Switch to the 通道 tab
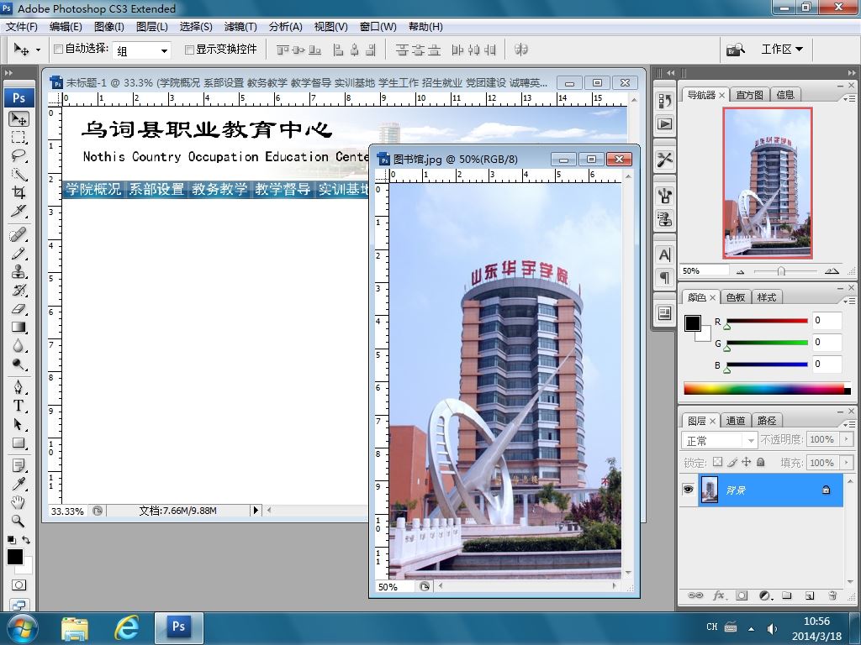The width and height of the screenshot is (861, 645). point(735,421)
